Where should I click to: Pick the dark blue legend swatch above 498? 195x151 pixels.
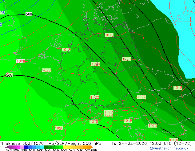point(26,147)
